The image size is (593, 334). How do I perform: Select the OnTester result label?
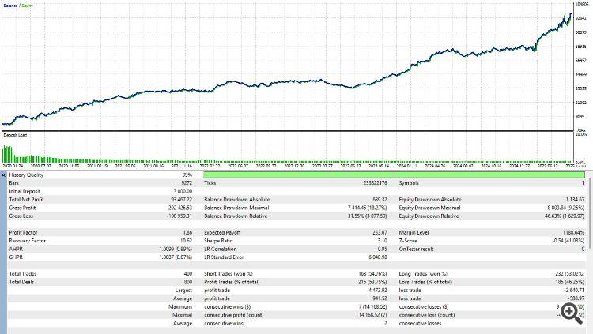(x=416, y=249)
